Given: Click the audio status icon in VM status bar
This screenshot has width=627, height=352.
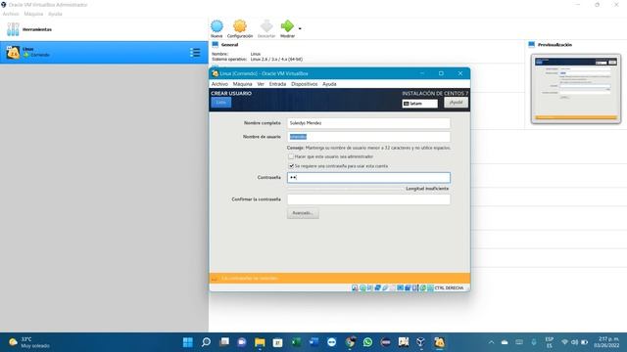Looking at the screenshot, I should 370,287.
